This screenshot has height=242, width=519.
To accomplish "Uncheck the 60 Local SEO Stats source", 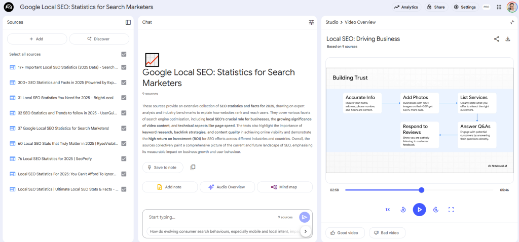I will tap(124, 143).
